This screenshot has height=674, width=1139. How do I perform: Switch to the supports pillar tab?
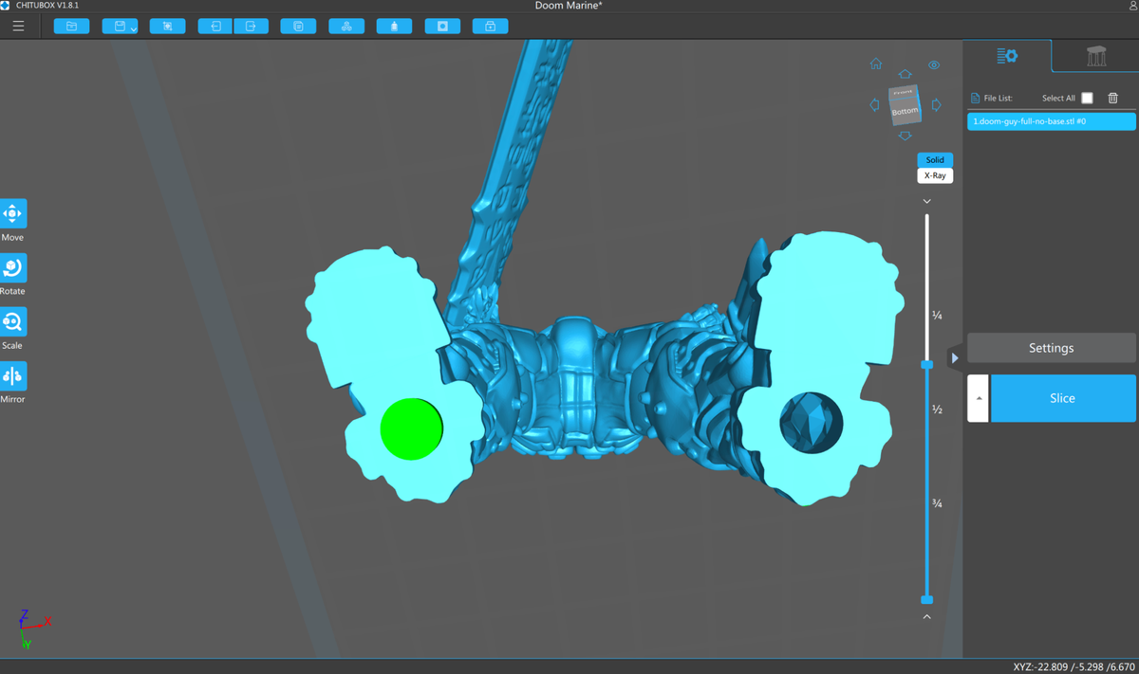(x=1095, y=57)
